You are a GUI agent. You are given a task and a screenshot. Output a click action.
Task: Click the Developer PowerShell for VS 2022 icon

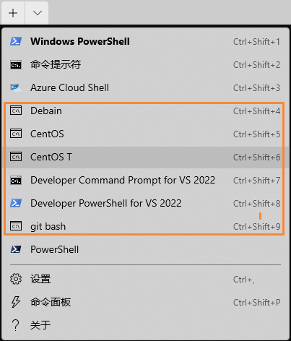[x=16, y=203]
